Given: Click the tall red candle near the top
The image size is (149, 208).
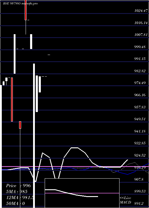Looking at the screenshot, I should (26, 10).
